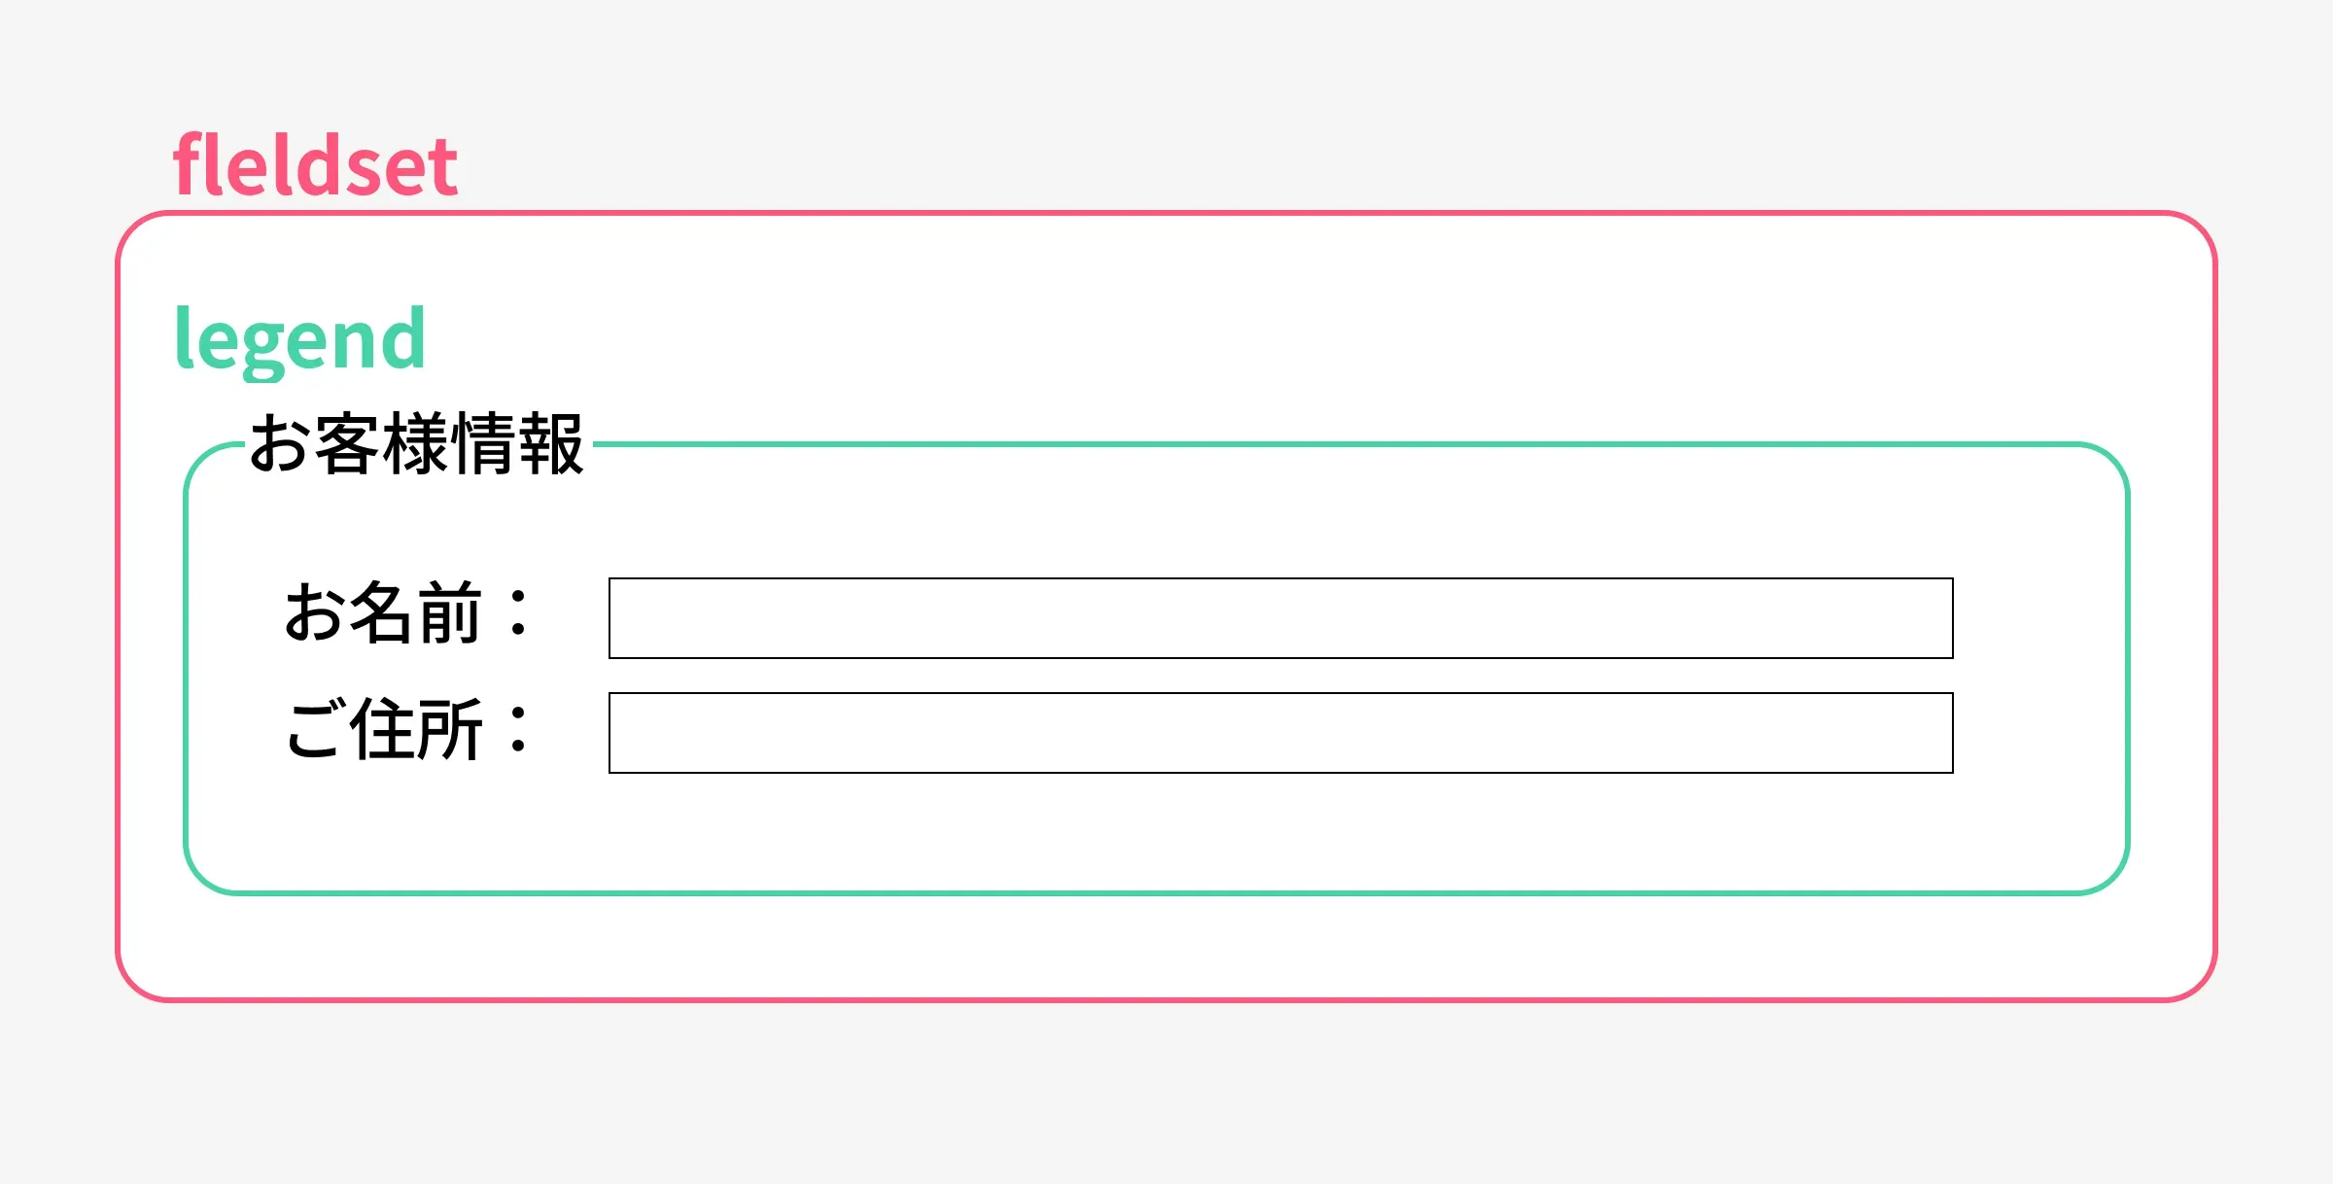Click the お名前 label text
2333x1184 pixels.
coord(383,613)
